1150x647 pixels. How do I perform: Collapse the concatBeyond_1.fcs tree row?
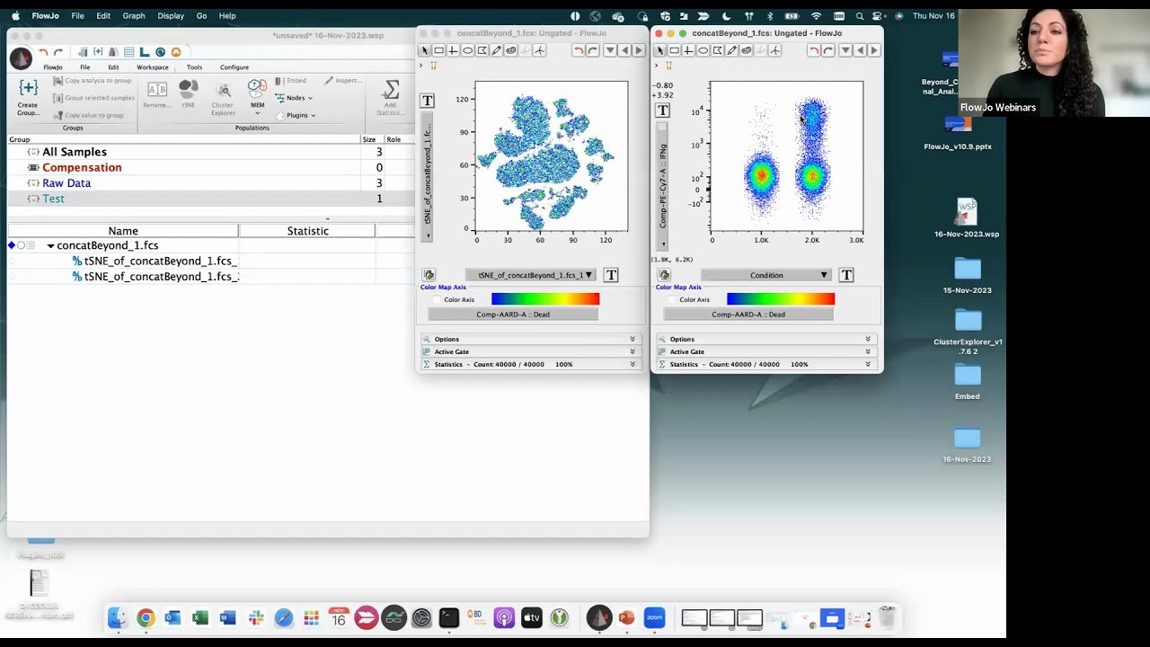(51, 245)
